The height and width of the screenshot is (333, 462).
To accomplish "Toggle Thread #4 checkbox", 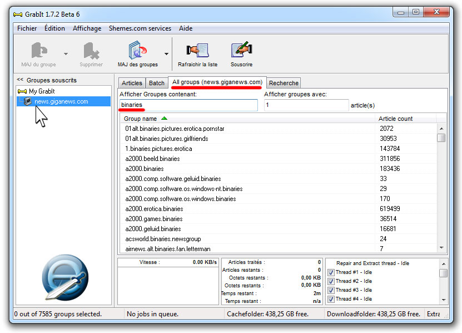I will coord(331,299).
